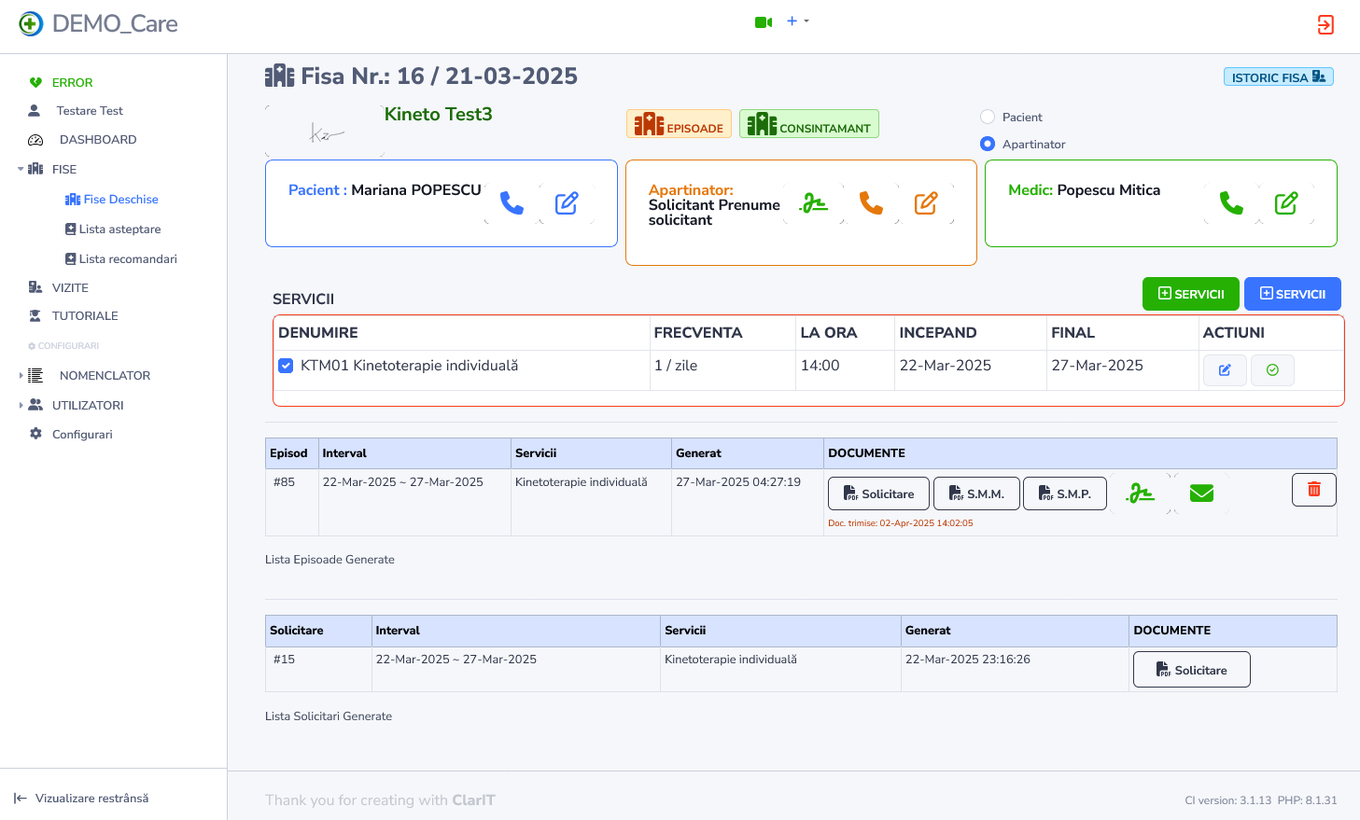Send episode #85 documents by email
Screen dimensions: 1360x820
1201,493
